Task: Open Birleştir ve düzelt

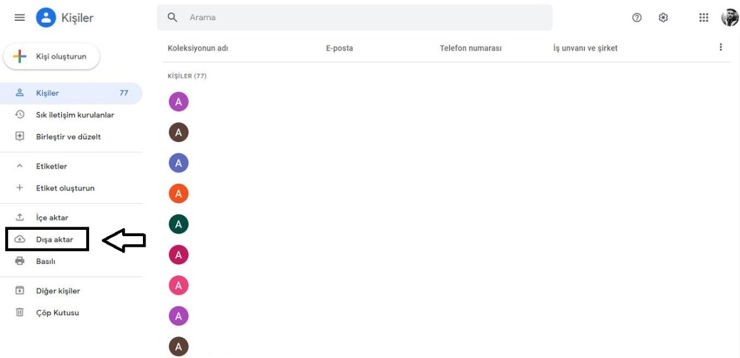Action: coord(68,137)
